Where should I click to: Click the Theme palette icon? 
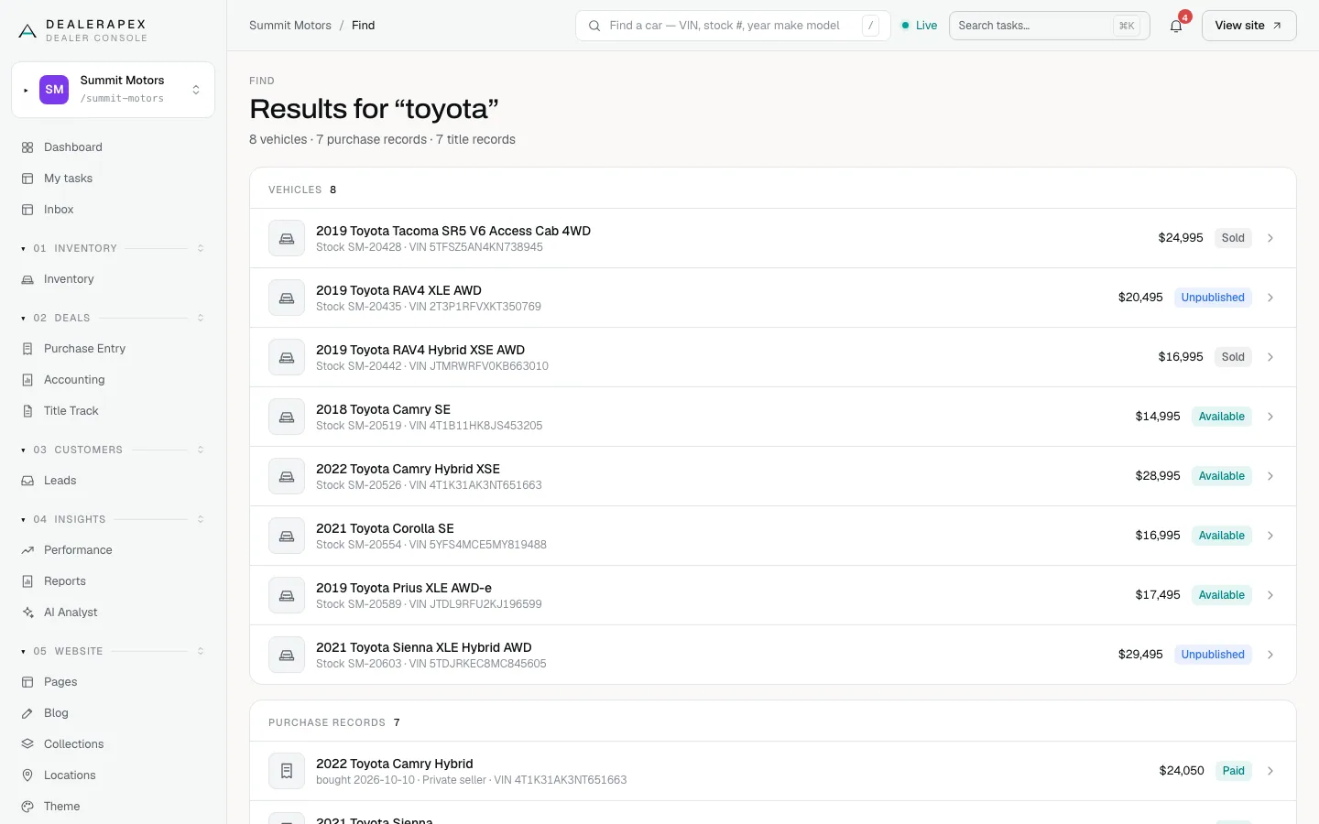tap(27, 807)
